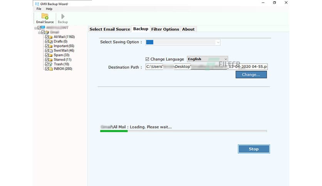Click the Sent Mail folder icon

pos(50,51)
